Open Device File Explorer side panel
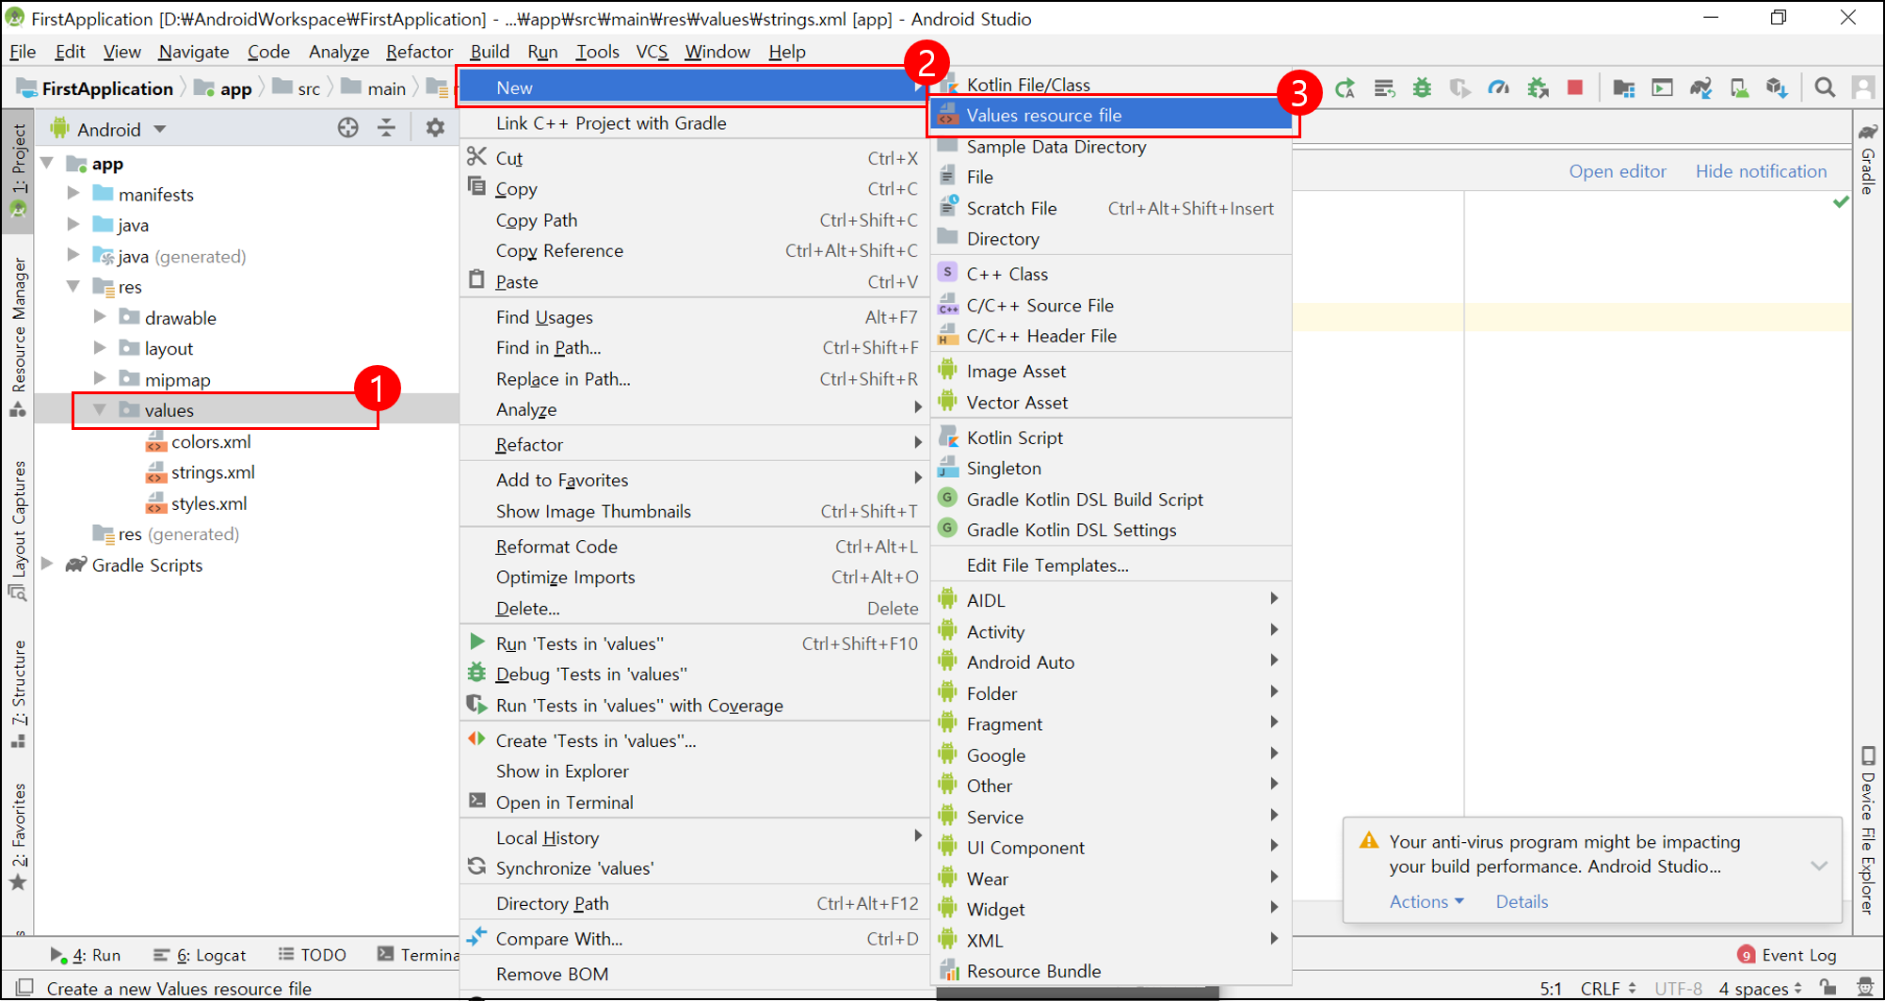This screenshot has height=1001, width=1885. [1868, 830]
